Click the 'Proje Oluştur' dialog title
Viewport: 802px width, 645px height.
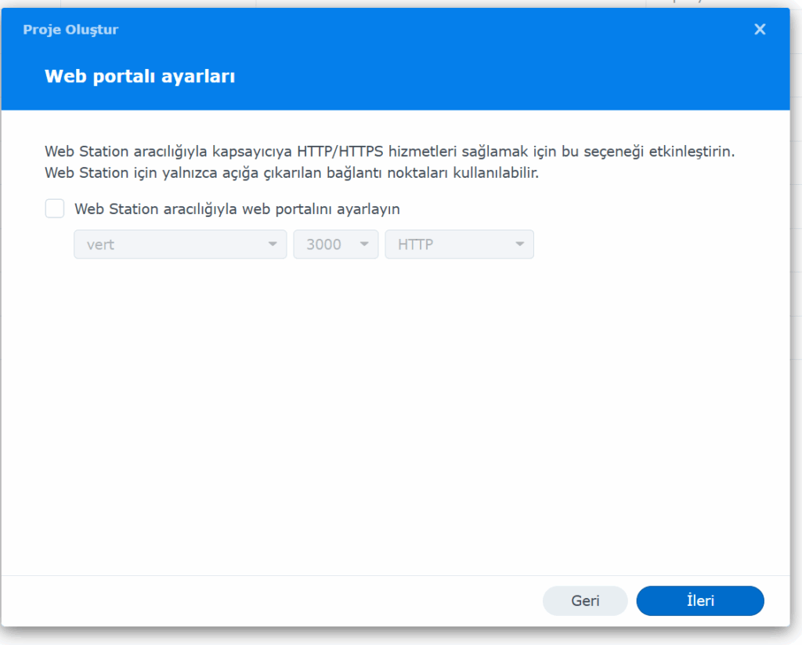(70, 30)
